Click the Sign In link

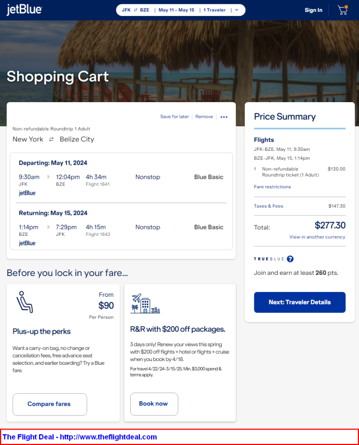[313, 10]
